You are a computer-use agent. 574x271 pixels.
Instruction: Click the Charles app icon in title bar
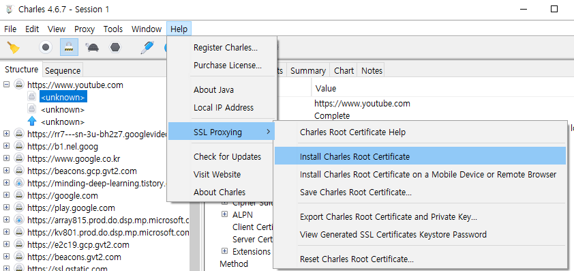(x=9, y=9)
